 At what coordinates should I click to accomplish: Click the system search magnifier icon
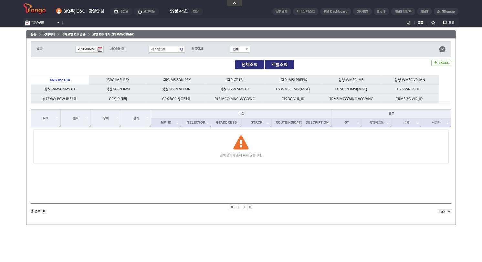point(182,49)
